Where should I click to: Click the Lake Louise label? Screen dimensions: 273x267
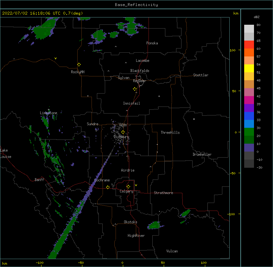6,153
